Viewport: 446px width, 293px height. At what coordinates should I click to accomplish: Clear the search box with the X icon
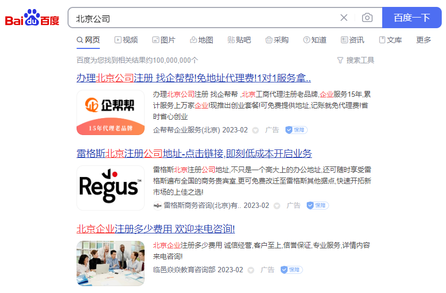pos(344,18)
